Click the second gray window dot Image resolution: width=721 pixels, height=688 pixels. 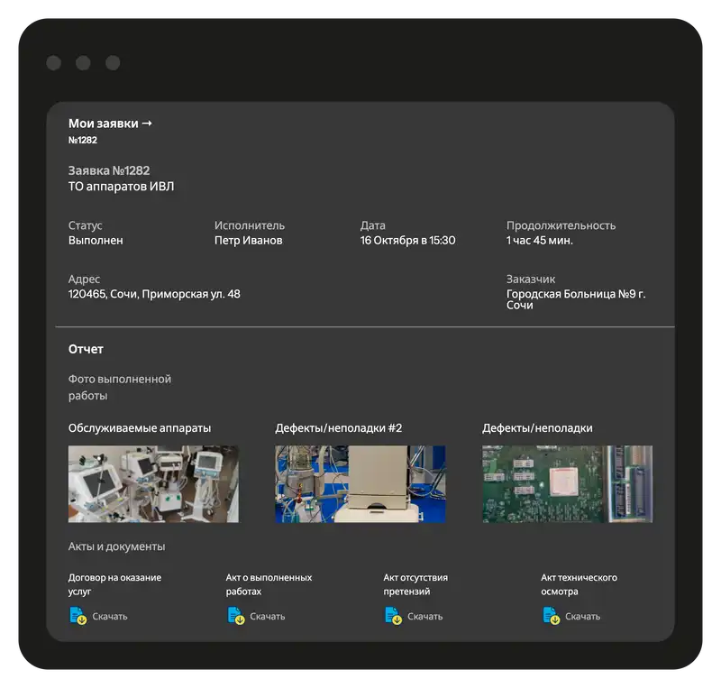(x=83, y=63)
